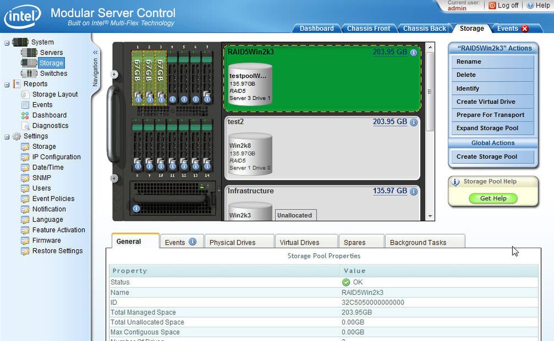
Task: Switch to the Chassis Front tab
Action: pyautogui.click(x=368, y=28)
